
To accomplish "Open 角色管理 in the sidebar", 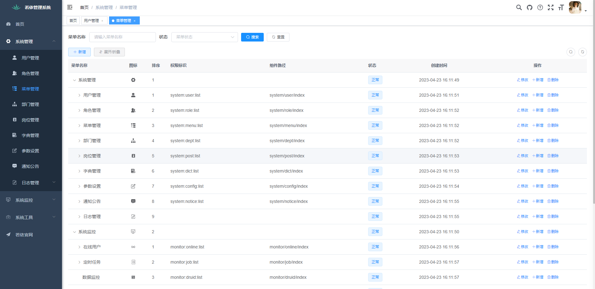I will click(x=31, y=73).
